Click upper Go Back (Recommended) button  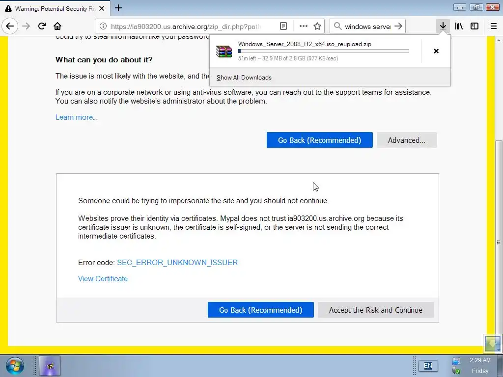[319, 140]
